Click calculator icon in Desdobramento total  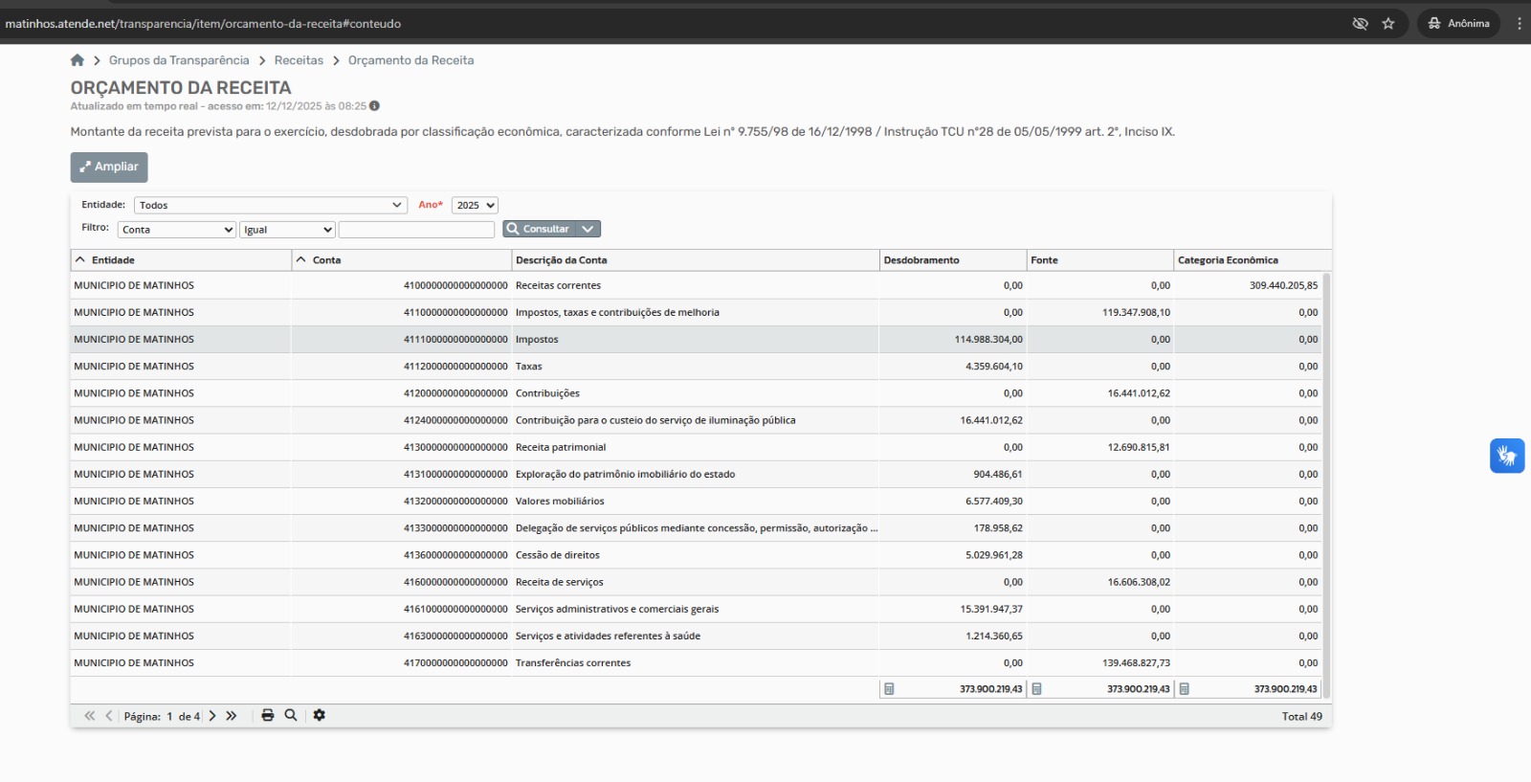(x=889, y=689)
